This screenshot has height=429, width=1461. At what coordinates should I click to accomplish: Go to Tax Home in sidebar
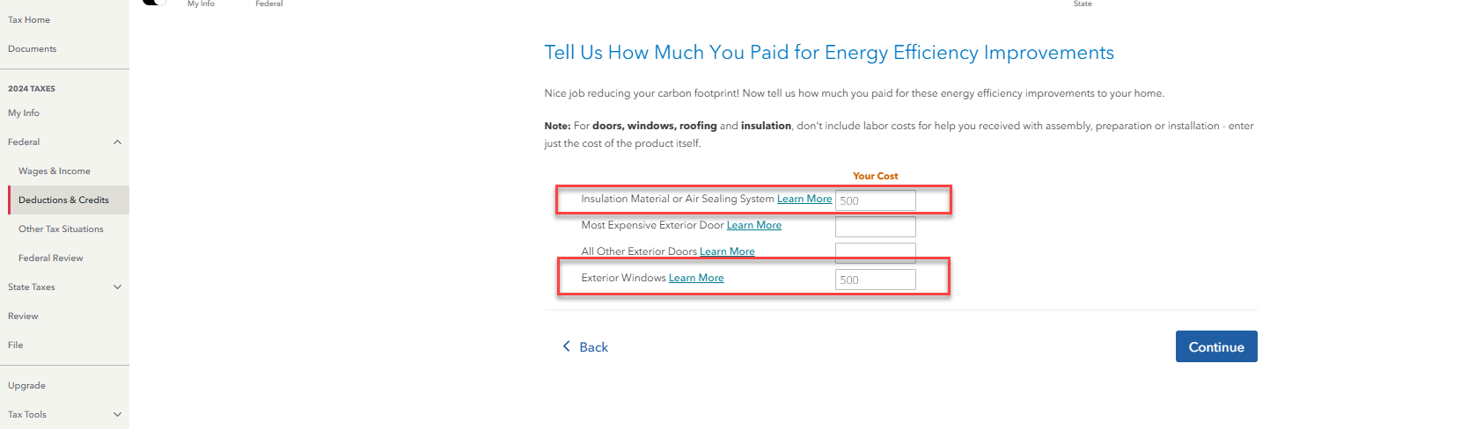point(29,20)
